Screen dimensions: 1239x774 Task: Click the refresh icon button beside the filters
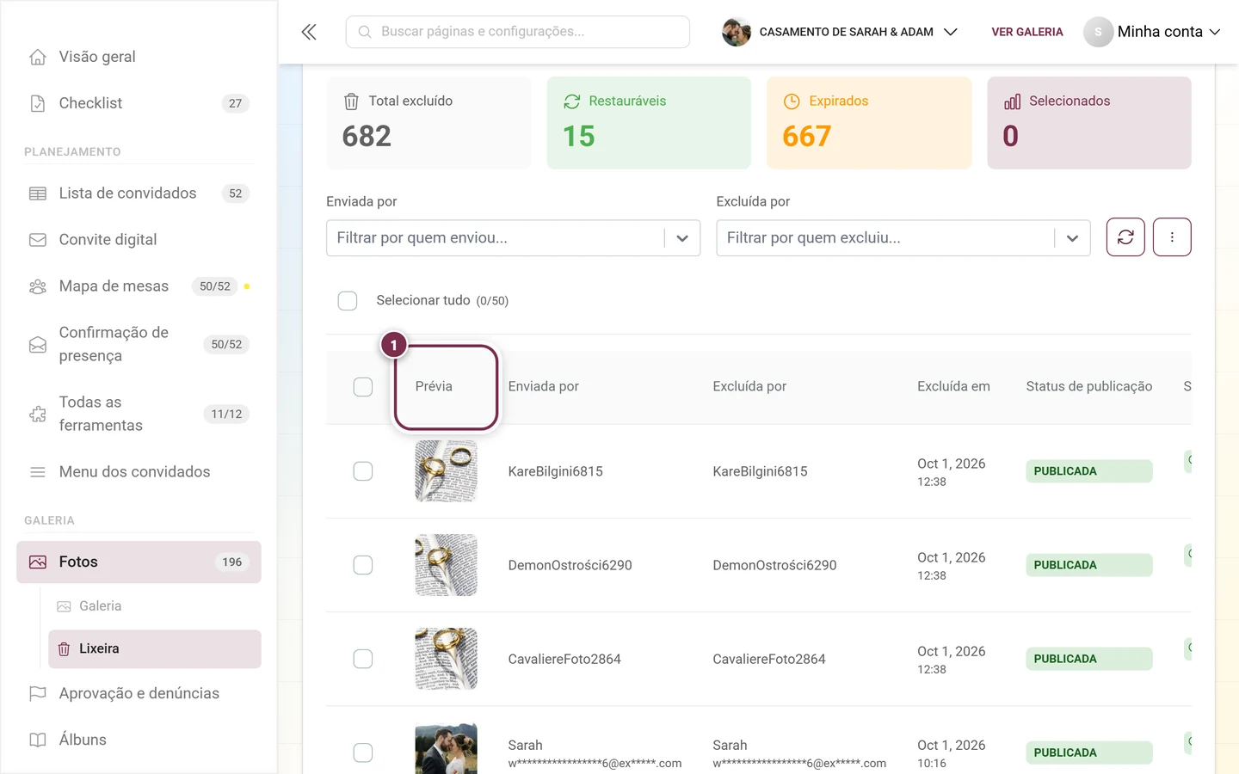click(x=1125, y=237)
